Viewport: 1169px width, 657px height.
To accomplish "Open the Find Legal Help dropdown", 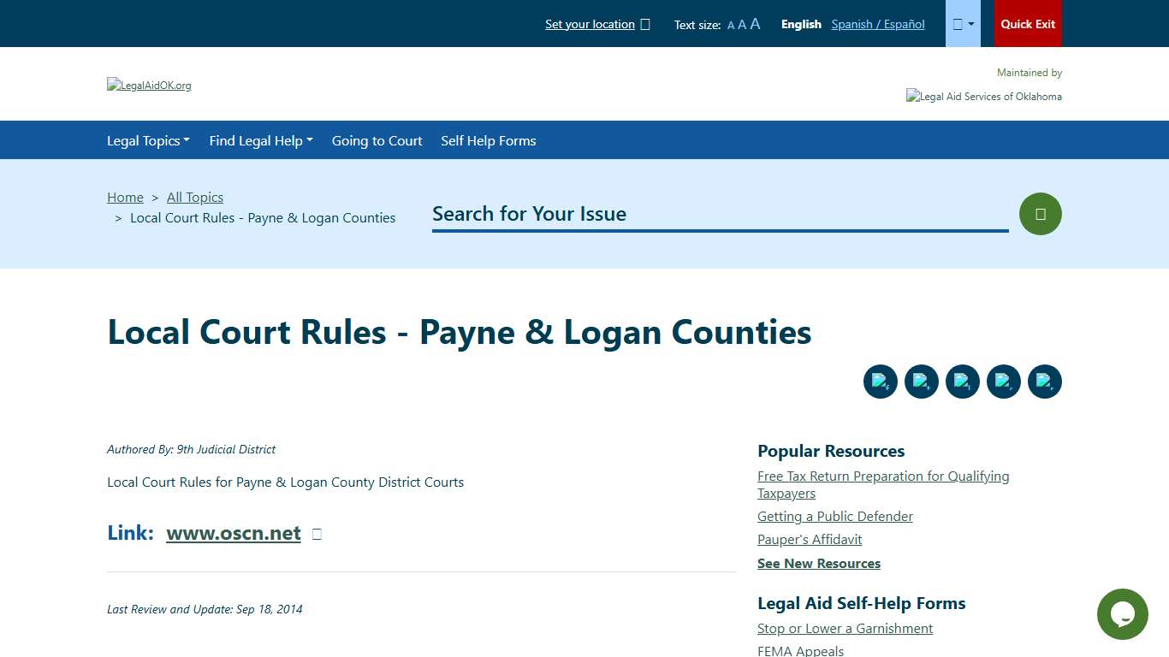I will point(260,140).
